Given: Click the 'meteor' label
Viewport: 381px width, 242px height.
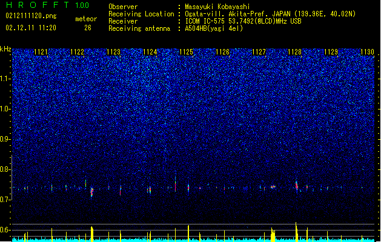Looking at the screenshot, I should [x=86, y=19].
